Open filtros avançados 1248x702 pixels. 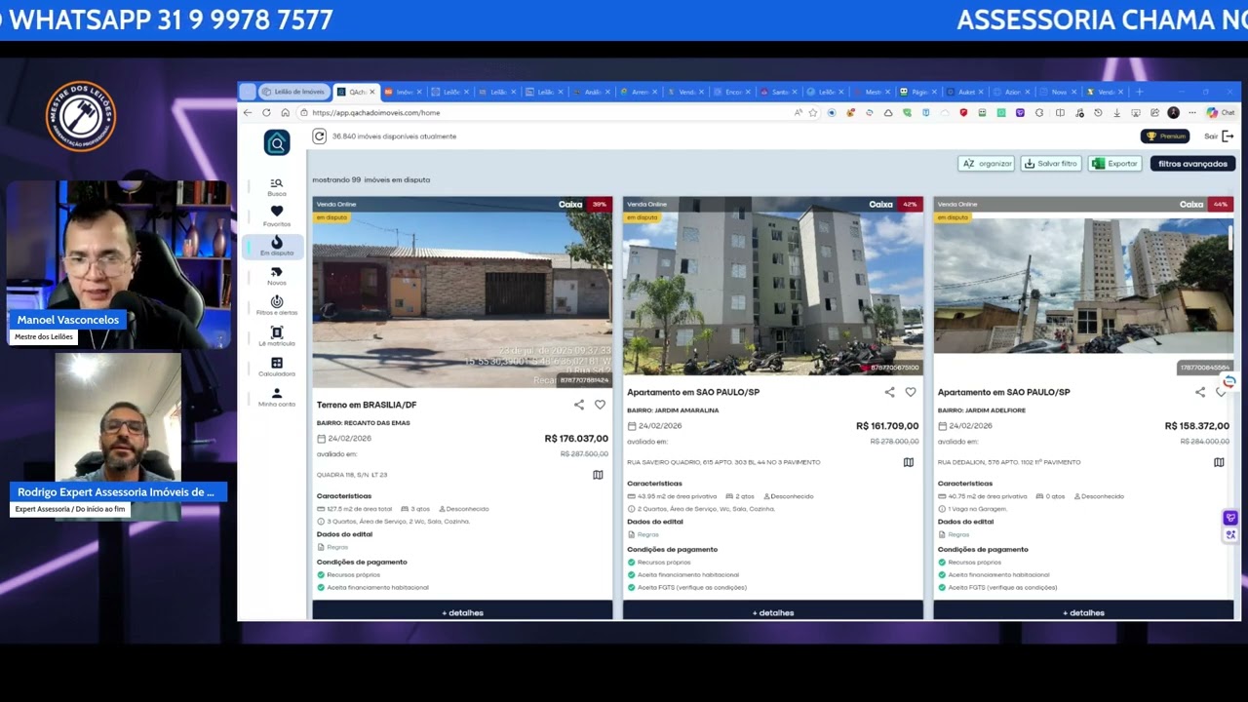click(x=1192, y=164)
